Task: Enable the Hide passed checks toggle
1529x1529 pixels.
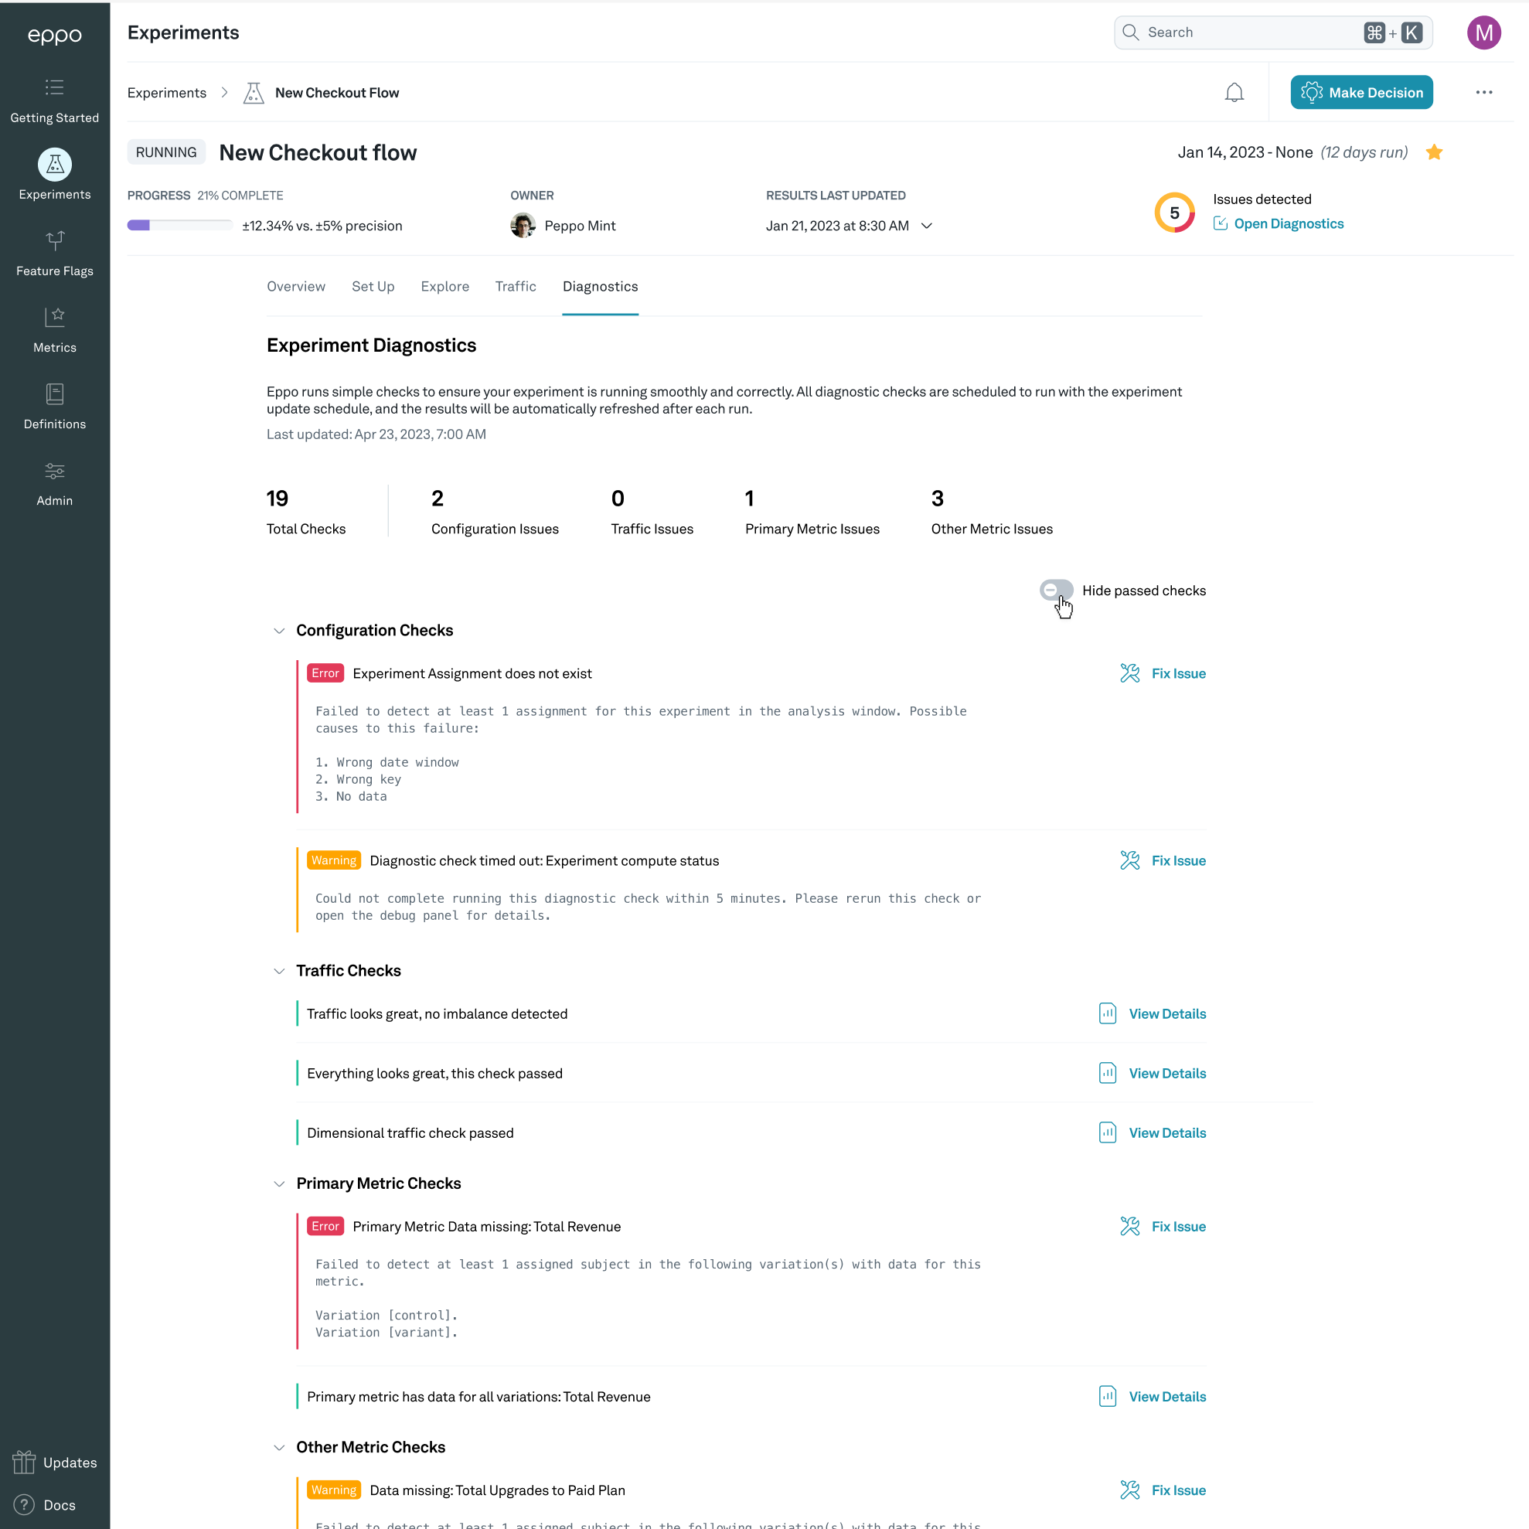Action: click(x=1055, y=590)
